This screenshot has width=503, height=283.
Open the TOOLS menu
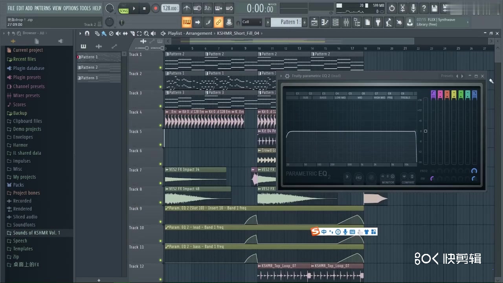pyautogui.click(x=85, y=8)
